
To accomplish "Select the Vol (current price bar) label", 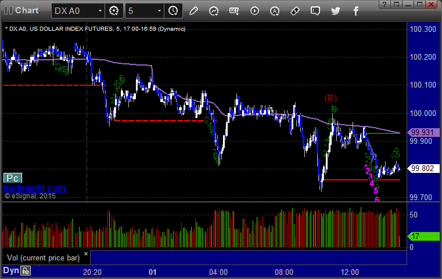I will pyautogui.click(x=43, y=258).
